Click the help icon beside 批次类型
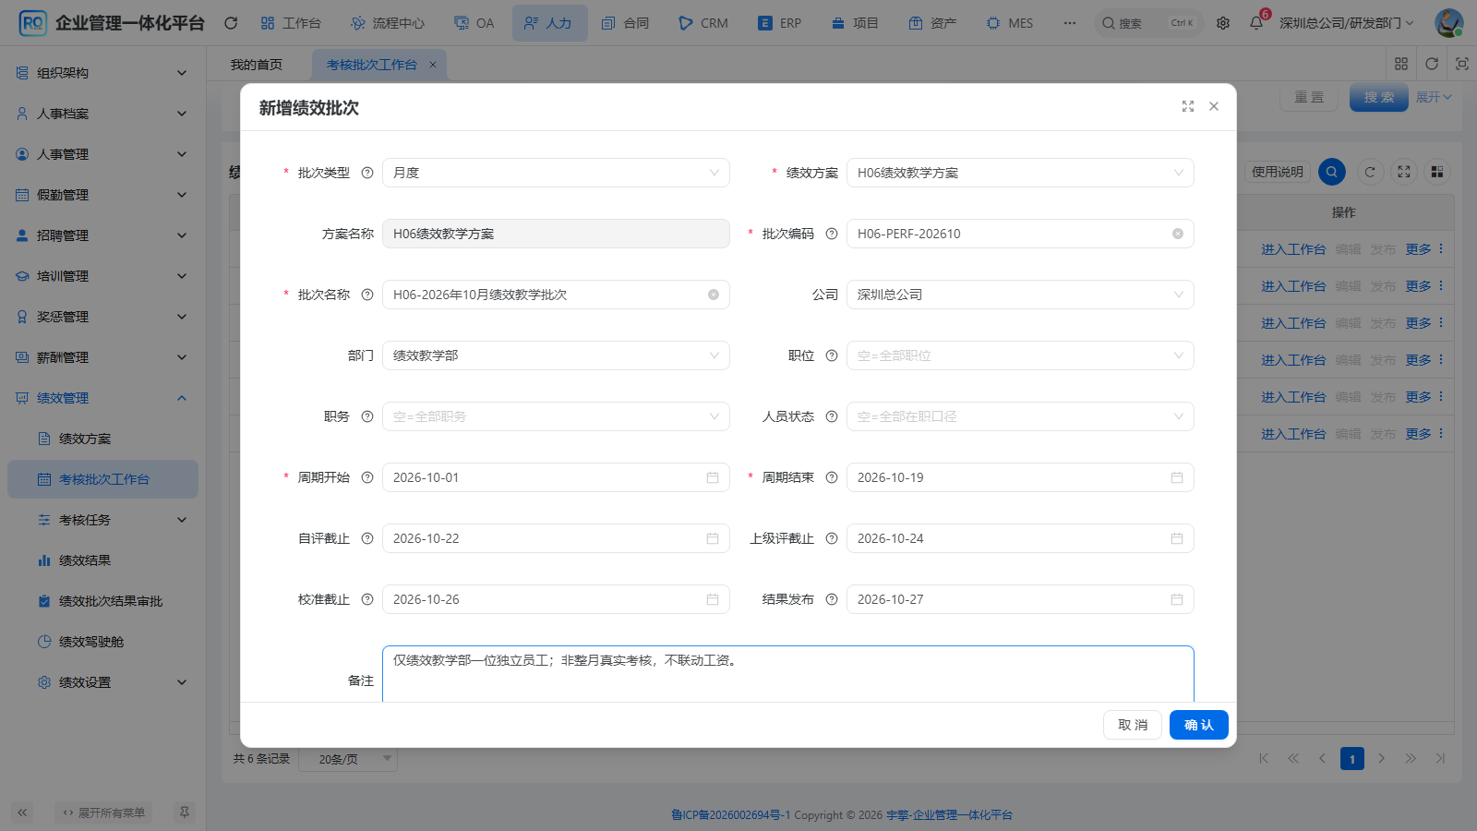This screenshot has width=1477, height=831. [367, 173]
